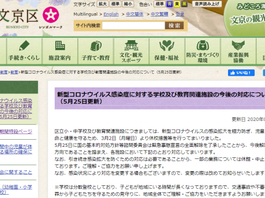Image resolution: width=265 pixels, height=198 pixels.
Task: Click the Facebook いいね! button
Action: pyautogui.click(x=241, y=73)
